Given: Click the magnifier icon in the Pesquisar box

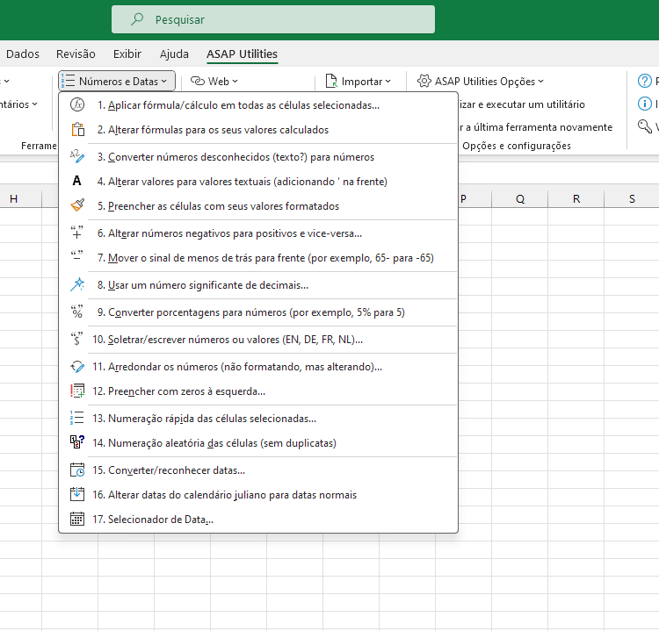Looking at the screenshot, I should tap(137, 19).
